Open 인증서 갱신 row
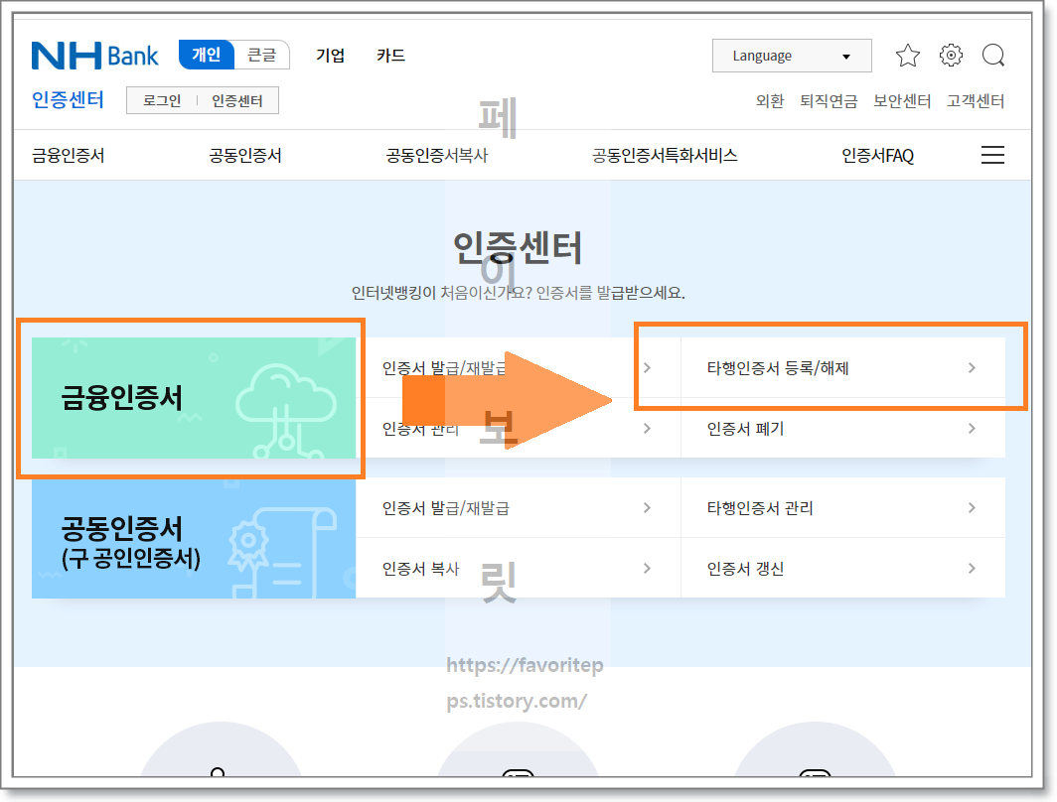This screenshot has height=802, width=1057. click(842, 569)
